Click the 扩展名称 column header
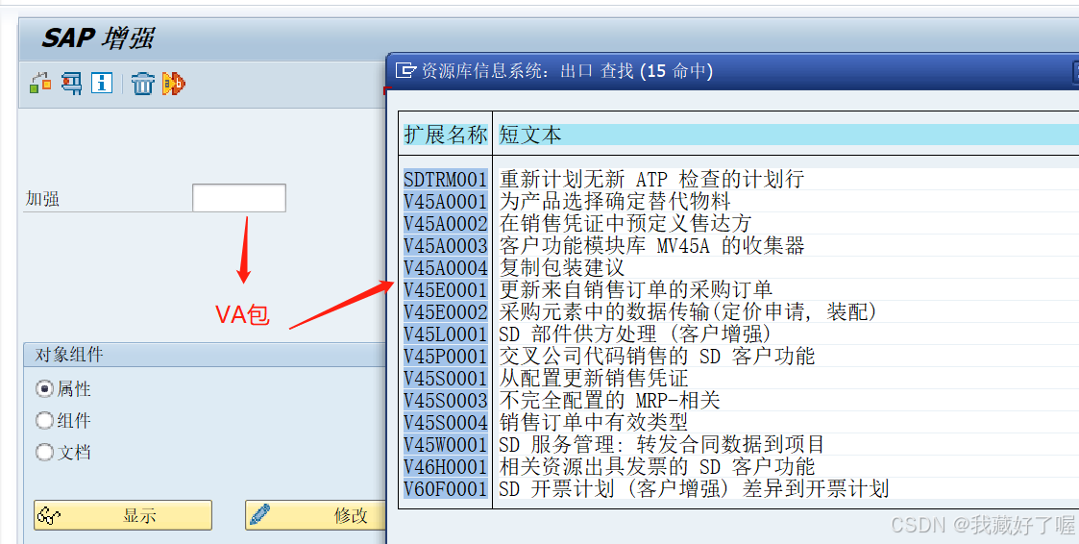The image size is (1079, 544). (x=445, y=135)
